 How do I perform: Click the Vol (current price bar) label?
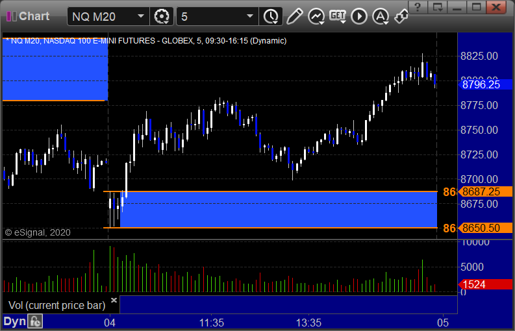click(x=57, y=306)
